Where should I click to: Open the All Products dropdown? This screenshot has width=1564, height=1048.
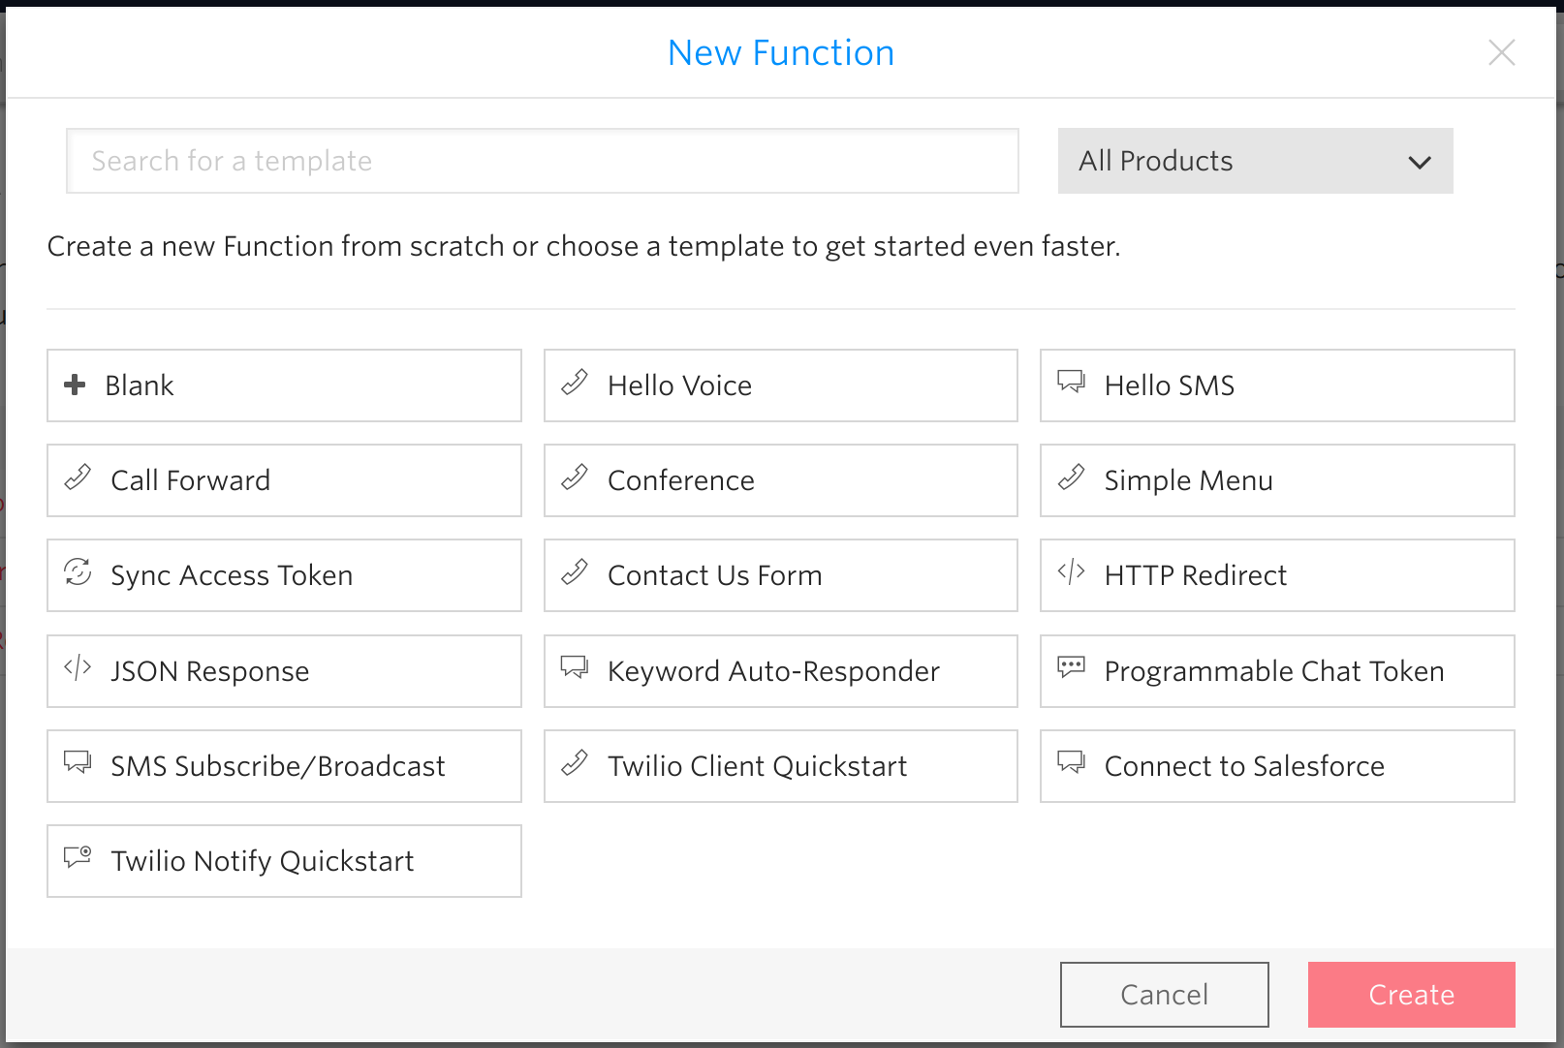1254,161
